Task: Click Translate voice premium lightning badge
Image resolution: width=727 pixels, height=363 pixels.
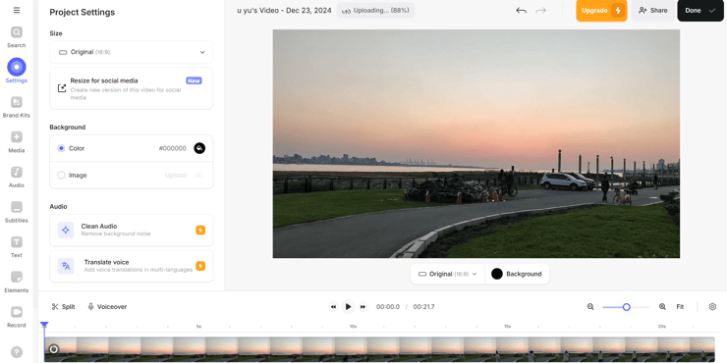Action: (200, 266)
